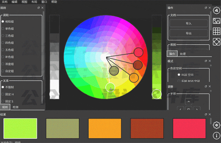Open the 文档 menu
221x143 pixels.
coord(4,2)
